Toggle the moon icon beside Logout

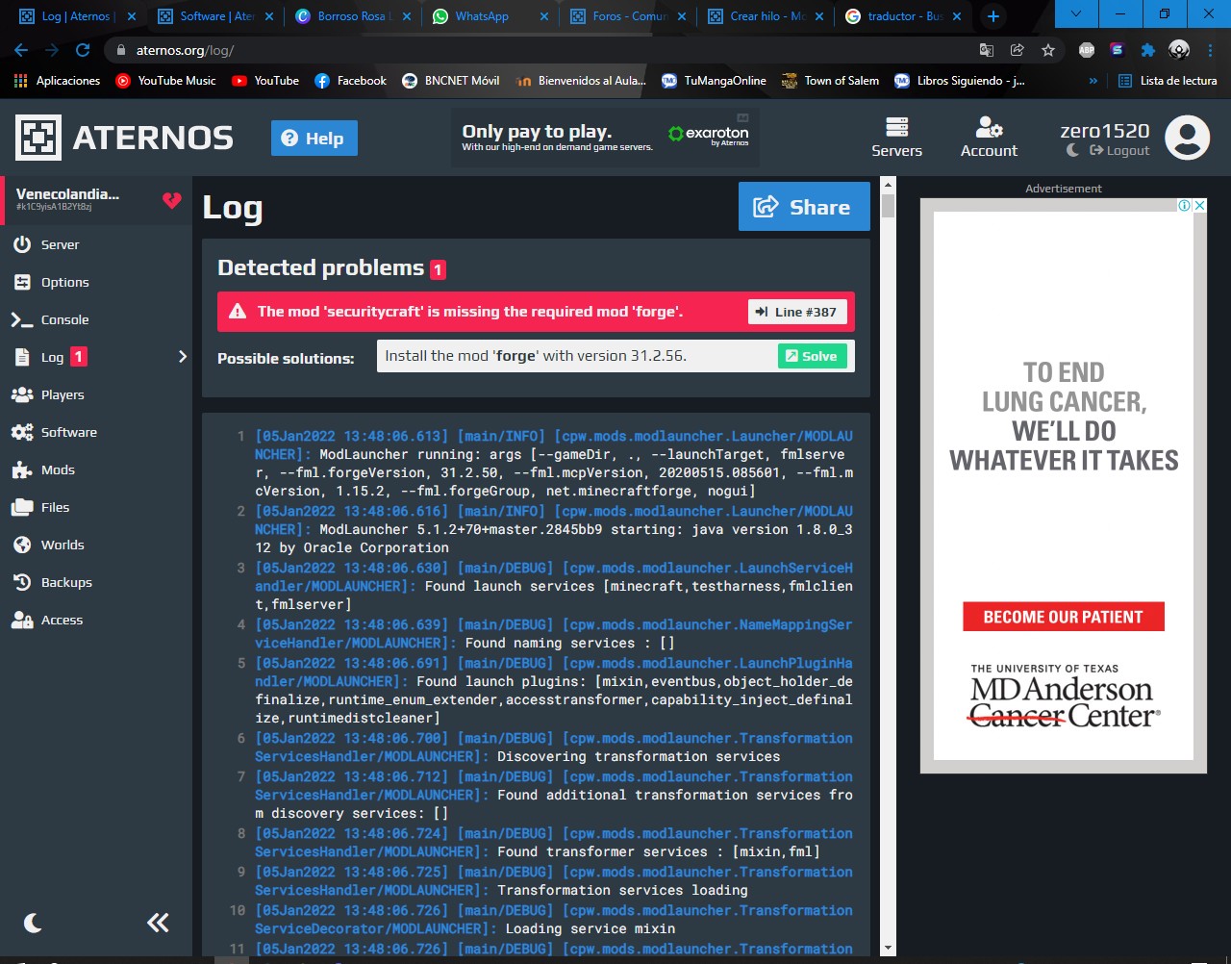pyautogui.click(x=1072, y=150)
